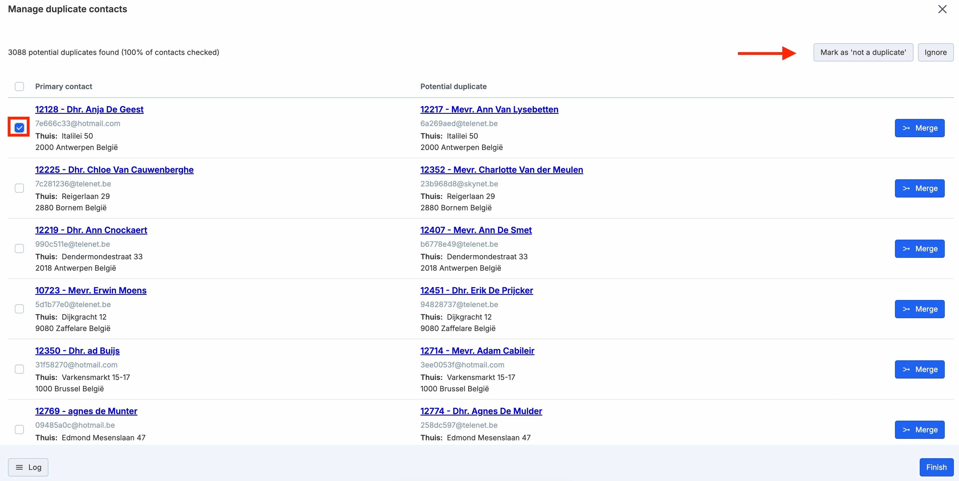Open the Log button at bottom
Image resolution: width=959 pixels, height=481 pixels.
click(28, 467)
